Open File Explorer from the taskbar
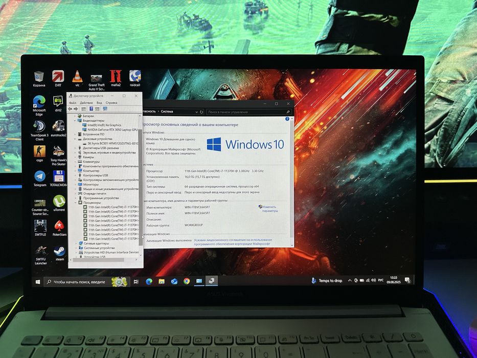This screenshot has width=477, height=358. tap(162, 281)
